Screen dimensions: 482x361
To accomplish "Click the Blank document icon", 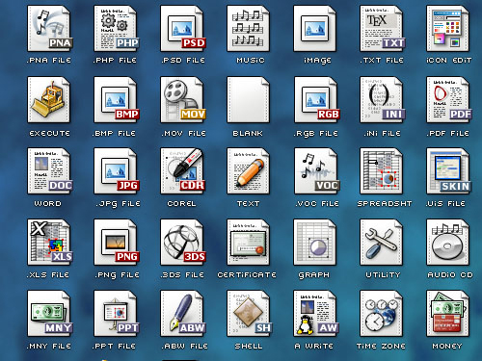I will (x=248, y=99).
